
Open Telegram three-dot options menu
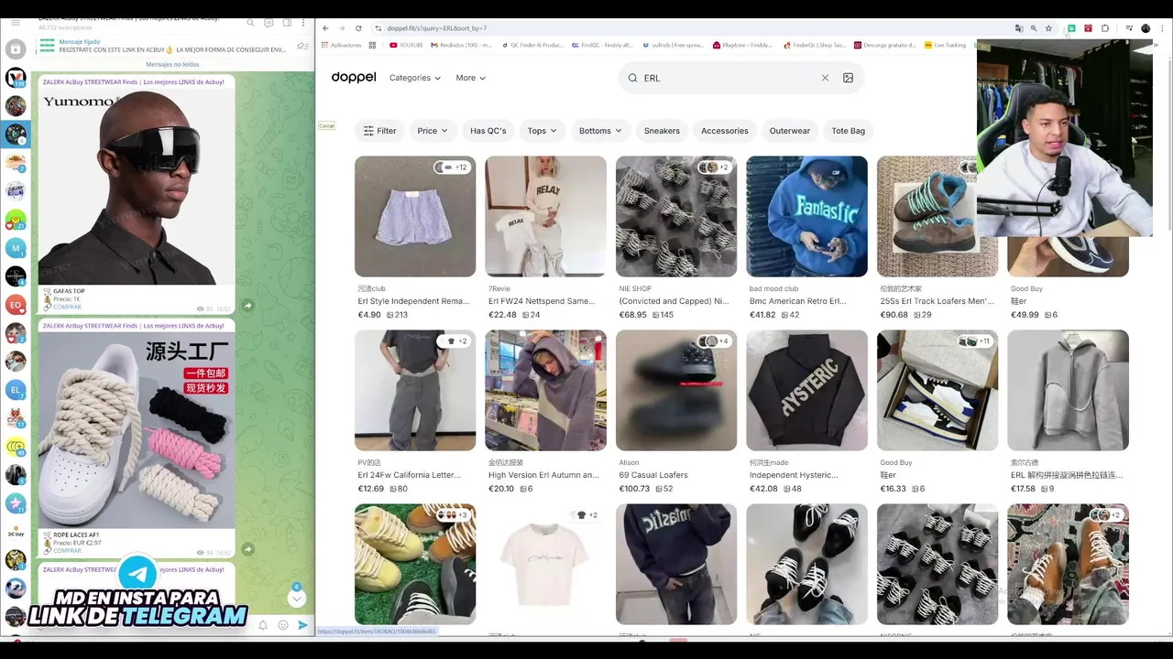point(304,23)
